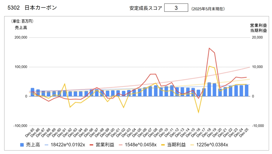Viewport: 272px width, 154px height.
Task: Click the -100,000 left axis label
Action: click(x=20, y=126)
